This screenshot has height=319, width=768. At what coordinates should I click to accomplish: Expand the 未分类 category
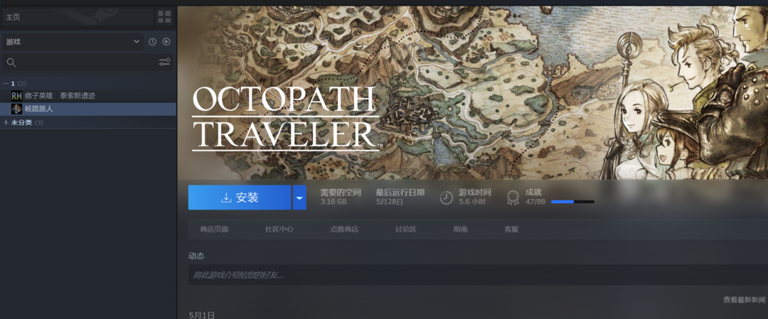pyautogui.click(x=6, y=122)
